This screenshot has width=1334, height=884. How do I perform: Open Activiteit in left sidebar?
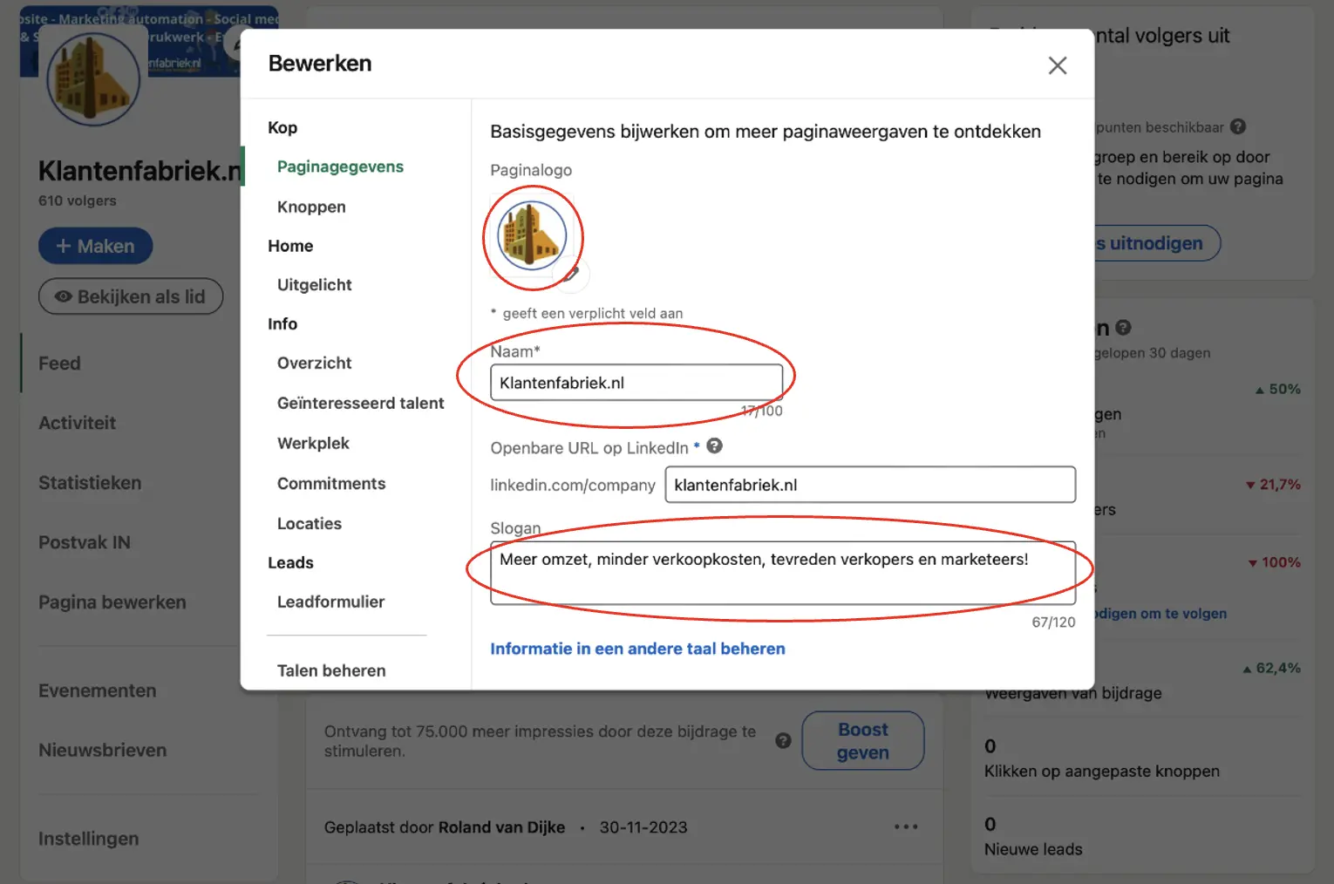click(x=77, y=423)
